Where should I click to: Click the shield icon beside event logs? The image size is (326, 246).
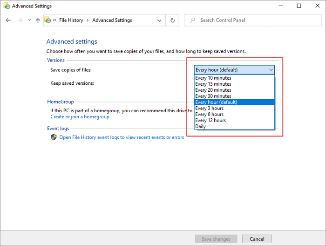pos(54,137)
